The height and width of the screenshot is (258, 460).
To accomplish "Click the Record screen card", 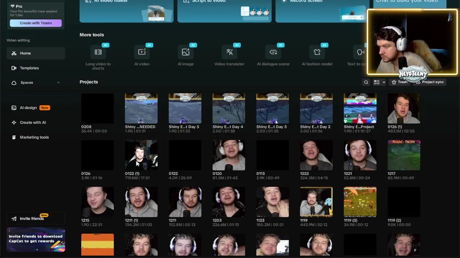I will pos(322,11).
